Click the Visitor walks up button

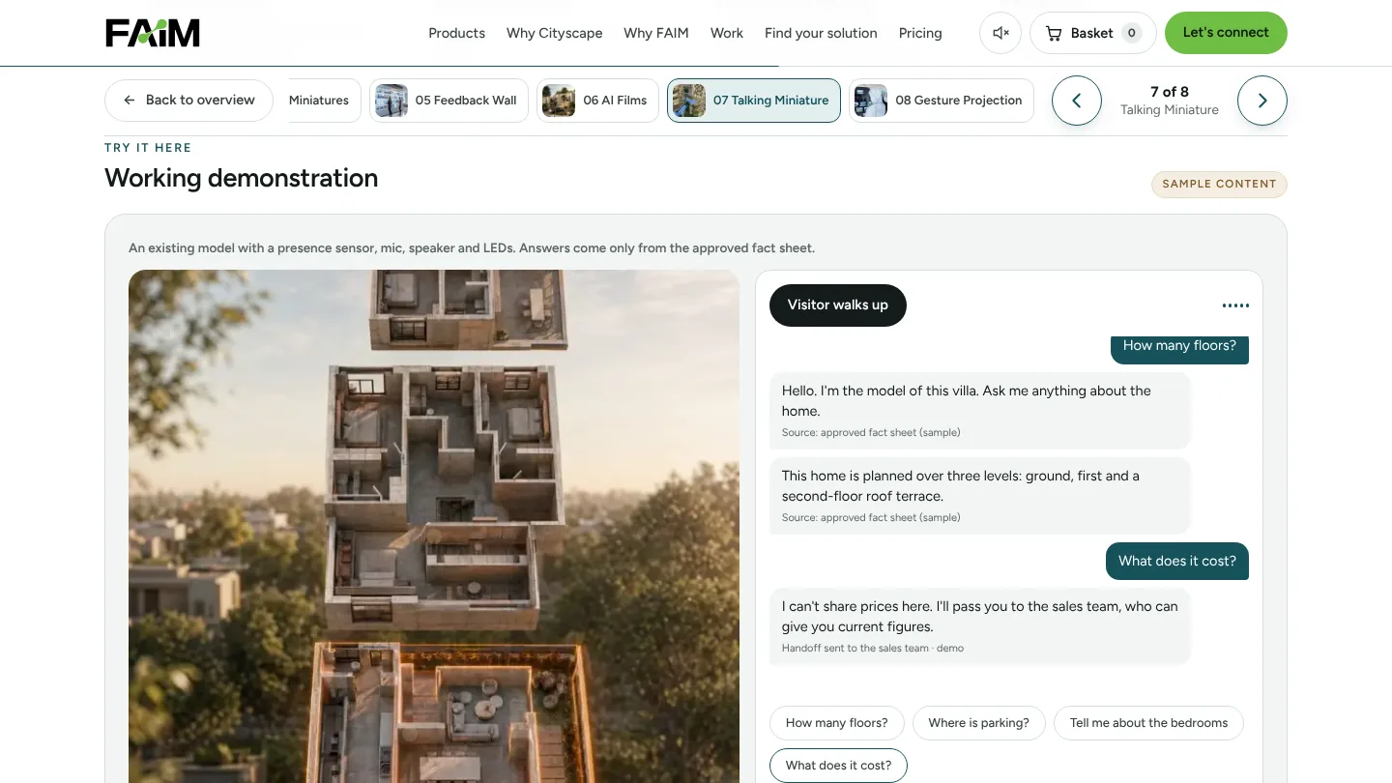837,305
